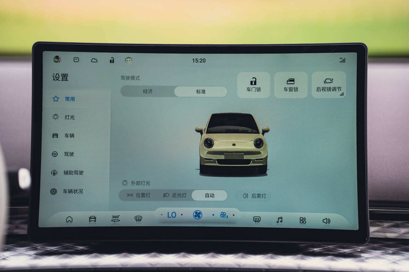Image resolution: width=409 pixels, height=272 pixels.
Task: Select 位置灯 exterior light option
Action: pos(138,195)
